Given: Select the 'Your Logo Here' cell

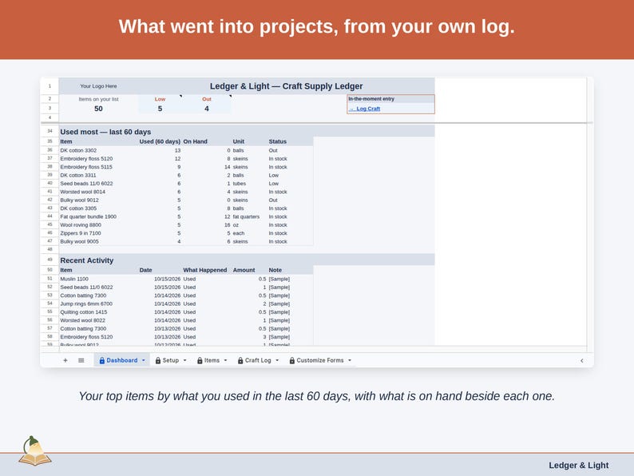Looking at the screenshot, I should point(98,86).
